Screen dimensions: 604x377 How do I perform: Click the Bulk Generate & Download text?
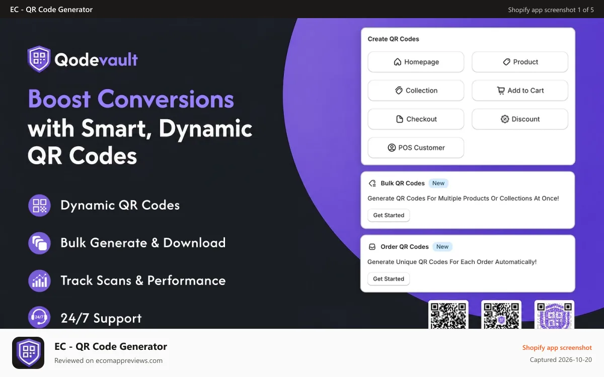point(143,243)
